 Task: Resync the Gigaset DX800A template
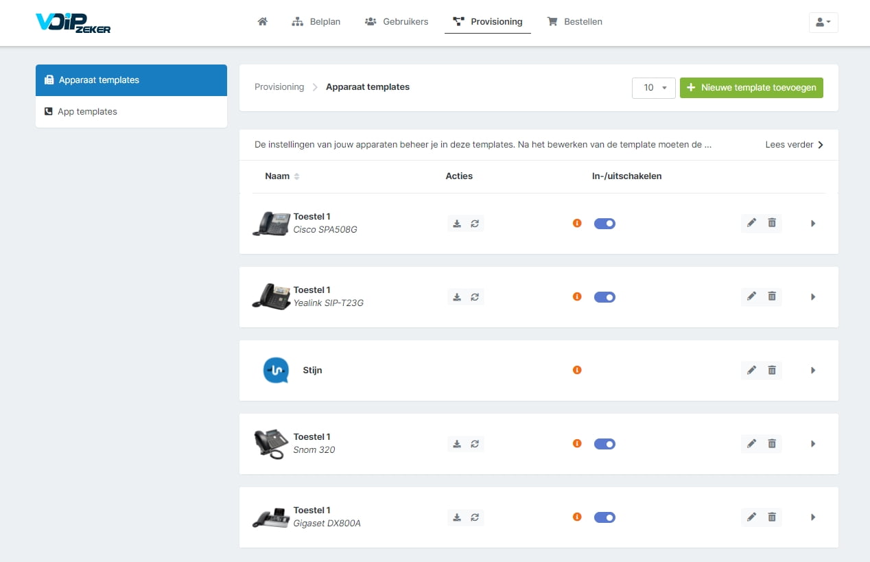point(475,517)
